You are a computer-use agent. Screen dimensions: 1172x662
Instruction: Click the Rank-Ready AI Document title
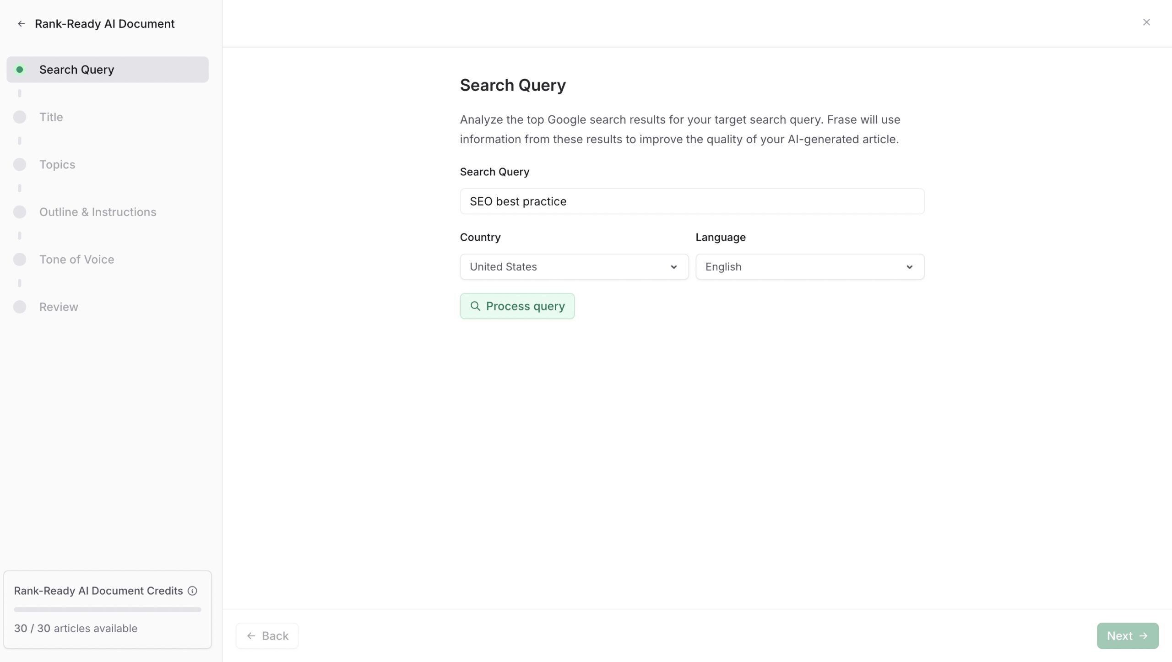coord(104,24)
